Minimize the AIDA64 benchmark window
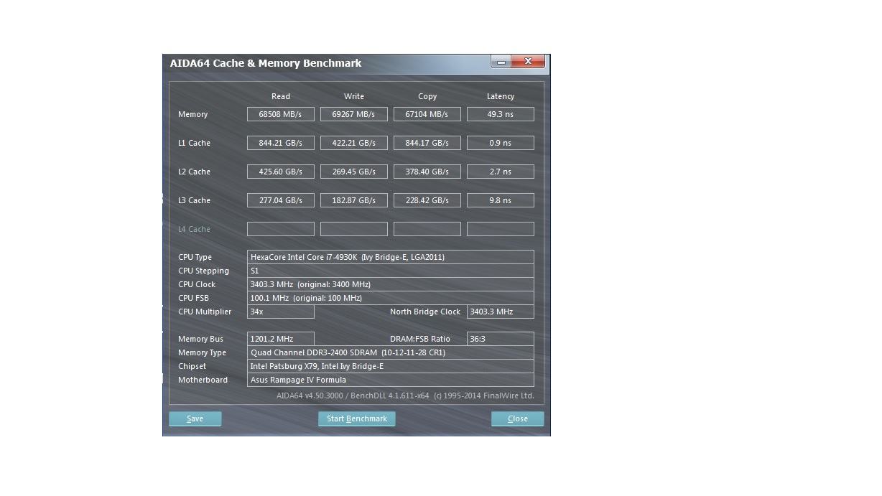 pyautogui.click(x=501, y=62)
